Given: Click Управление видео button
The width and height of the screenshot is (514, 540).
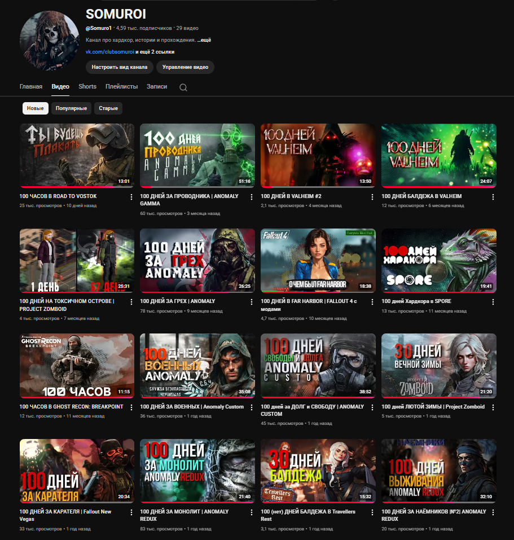Looking at the screenshot, I should (185, 67).
